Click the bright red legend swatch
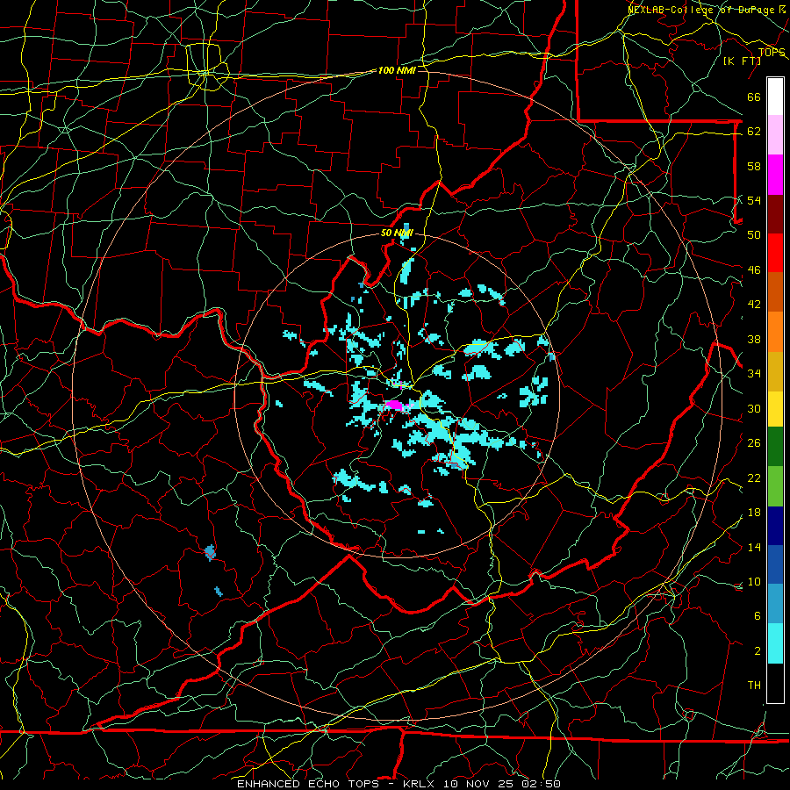Screen dimensions: 790x790 coord(775,253)
